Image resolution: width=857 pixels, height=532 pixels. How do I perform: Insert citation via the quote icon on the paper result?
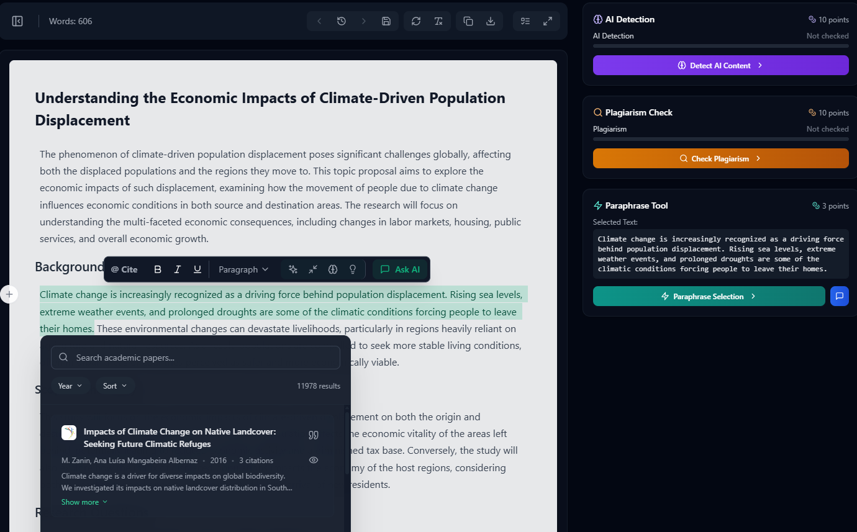314,435
